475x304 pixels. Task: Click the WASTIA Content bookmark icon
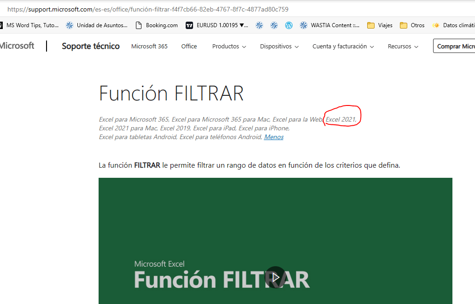pyautogui.click(x=304, y=25)
